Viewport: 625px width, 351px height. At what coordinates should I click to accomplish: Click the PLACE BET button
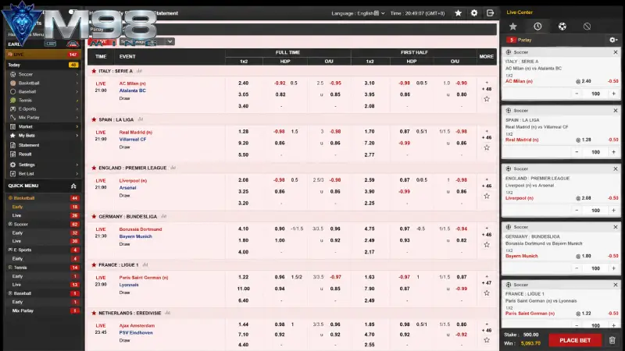pyautogui.click(x=575, y=340)
